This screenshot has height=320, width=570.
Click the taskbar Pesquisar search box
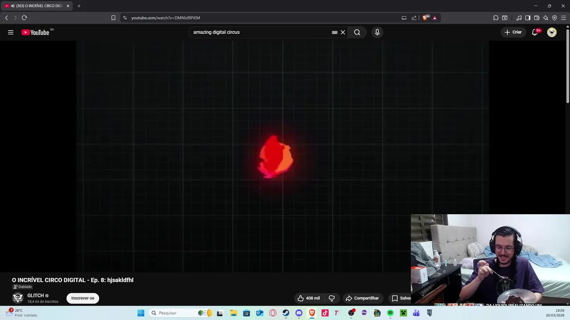pyautogui.click(x=181, y=313)
